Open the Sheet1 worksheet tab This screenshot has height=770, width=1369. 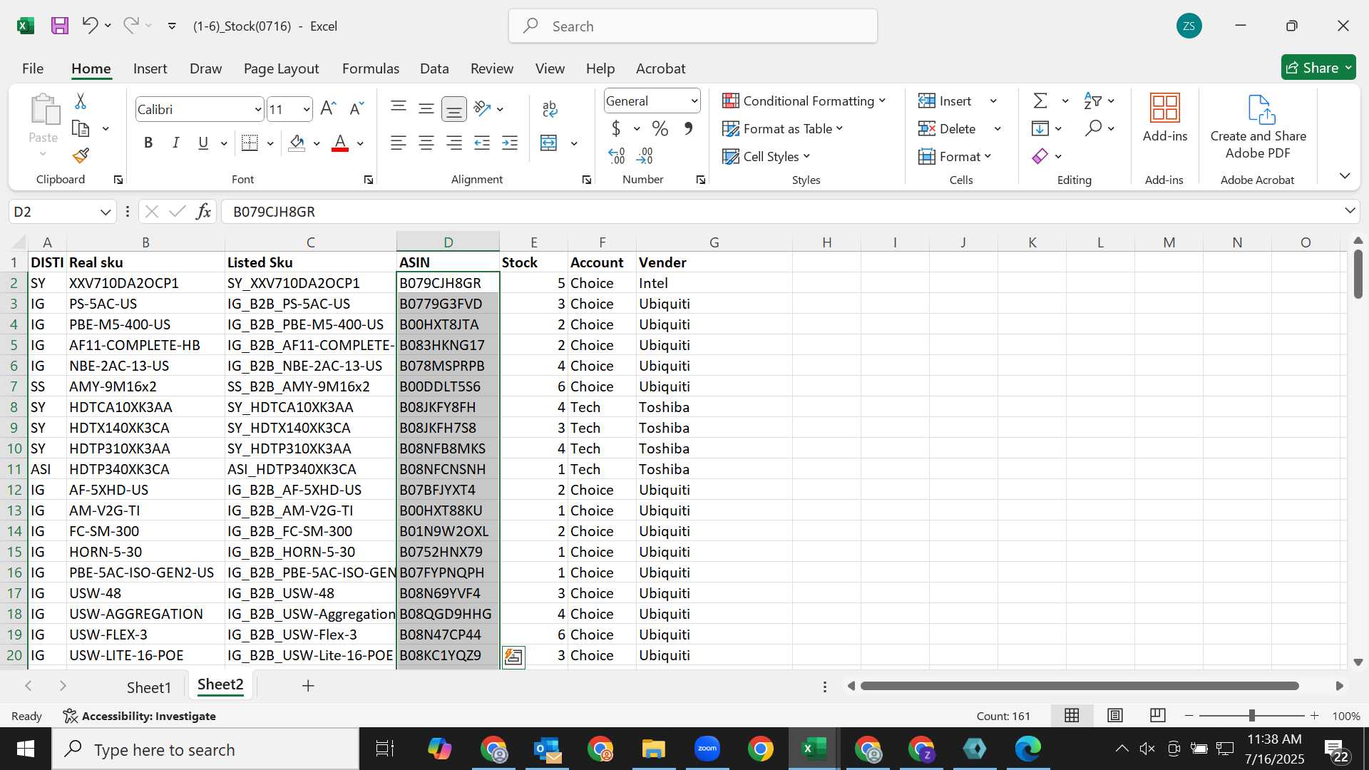pos(149,687)
